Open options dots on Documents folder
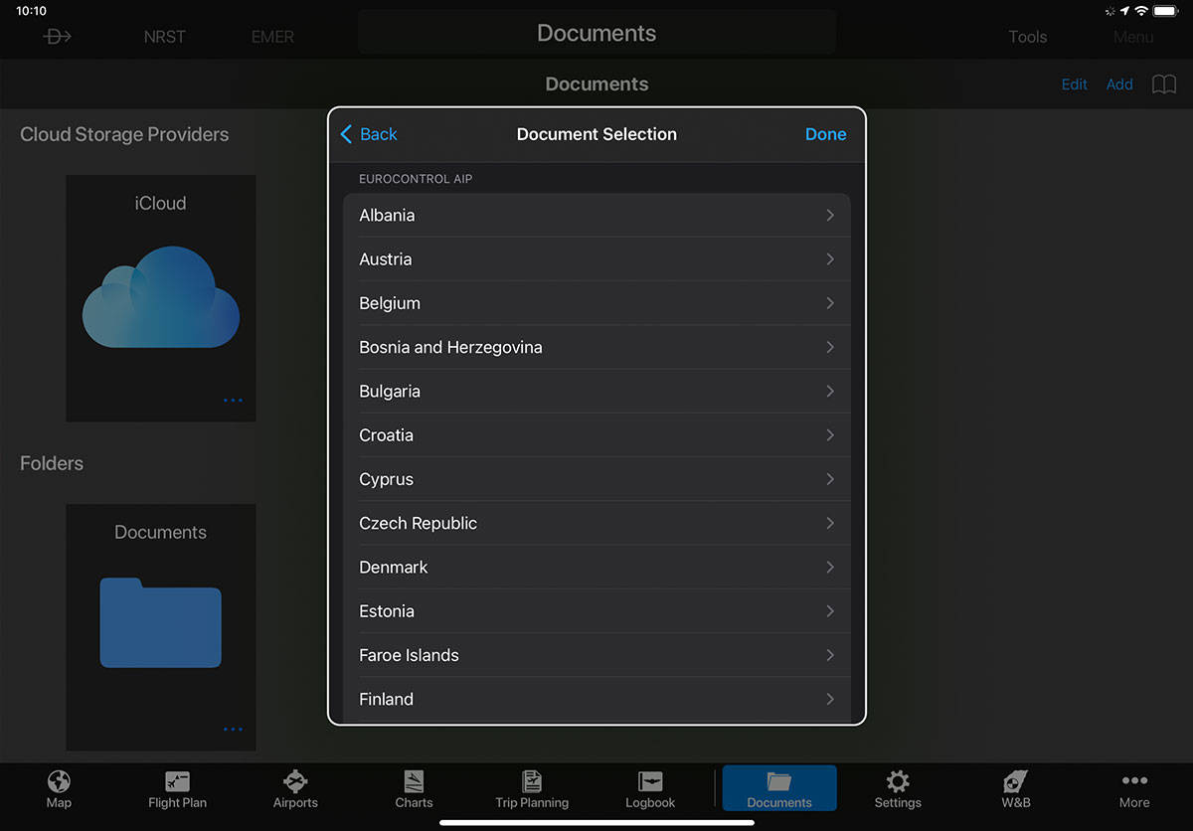Screen dimensions: 1193x831 (233, 730)
